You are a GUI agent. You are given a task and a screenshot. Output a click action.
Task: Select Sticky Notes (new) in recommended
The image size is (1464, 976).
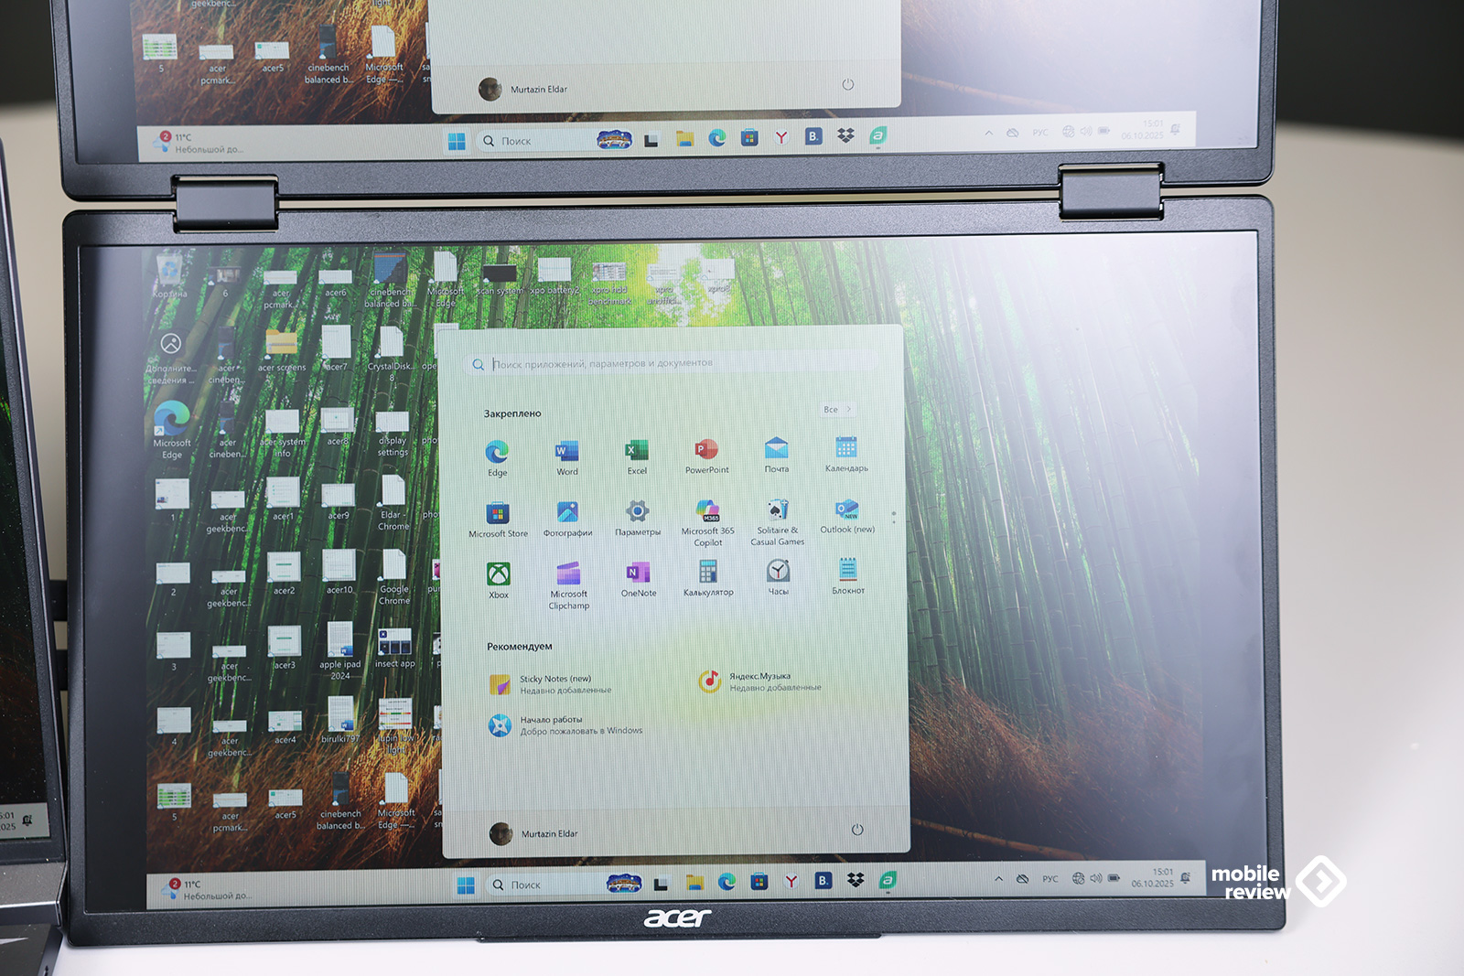click(x=554, y=683)
